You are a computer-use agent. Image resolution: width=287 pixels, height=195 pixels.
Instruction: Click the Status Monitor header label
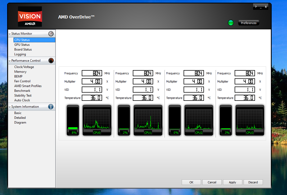tap(22, 34)
